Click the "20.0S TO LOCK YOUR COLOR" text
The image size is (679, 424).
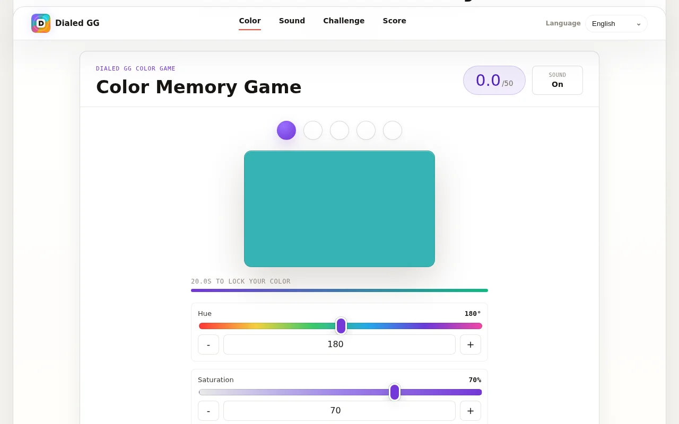(x=241, y=281)
